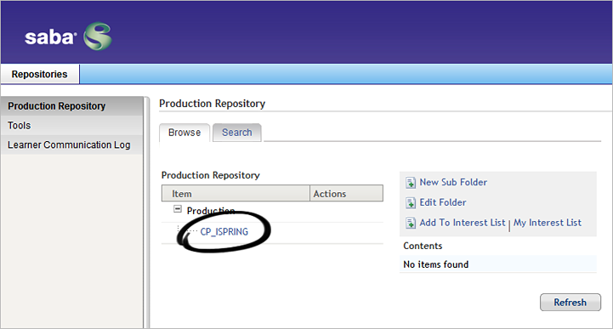Switch to the Search tab
Viewport: 613px width, 329px height.
[x=237, y=133]
